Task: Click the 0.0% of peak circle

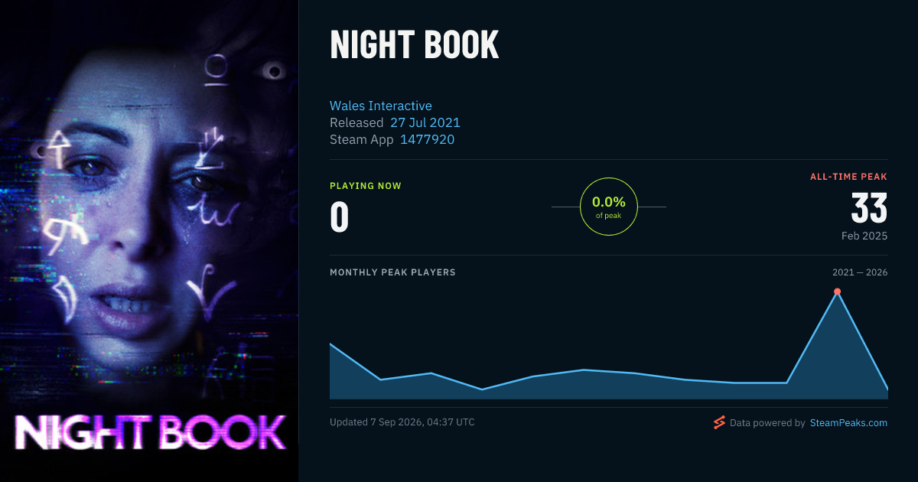Action: tap(609, 207)
